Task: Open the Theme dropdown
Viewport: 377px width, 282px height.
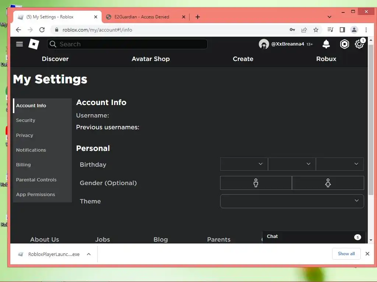Action: pyautogui.click(x=292, y=201)
